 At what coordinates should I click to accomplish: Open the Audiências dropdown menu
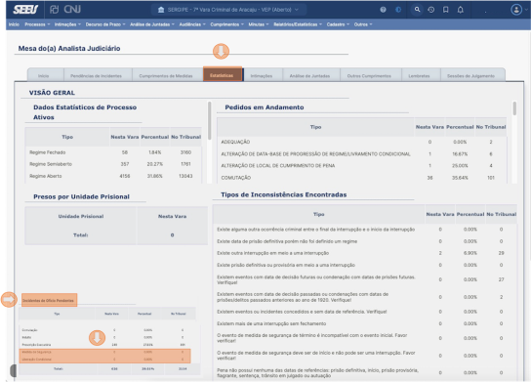coord(192,24)
